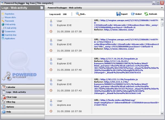This screenshot has height=120, width=165.
Task: Click the Export button label
Action: point(124,14)
